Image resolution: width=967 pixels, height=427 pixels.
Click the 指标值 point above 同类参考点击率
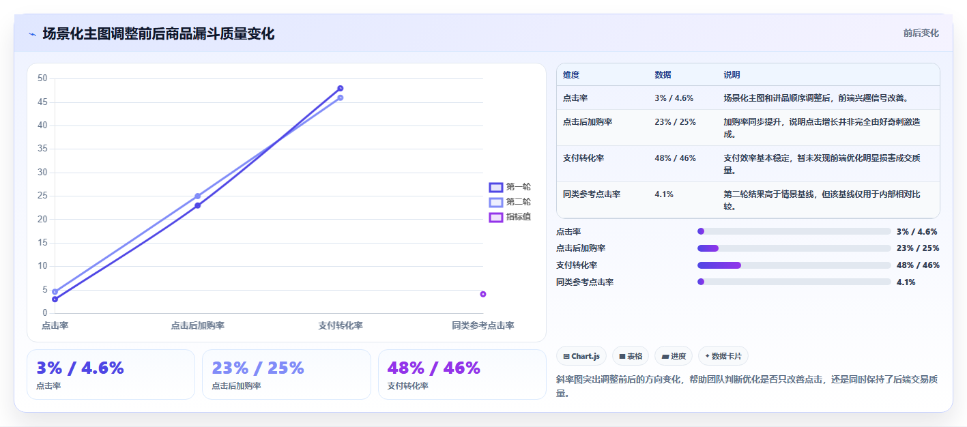pyautogui.click(x=483, y=294)
